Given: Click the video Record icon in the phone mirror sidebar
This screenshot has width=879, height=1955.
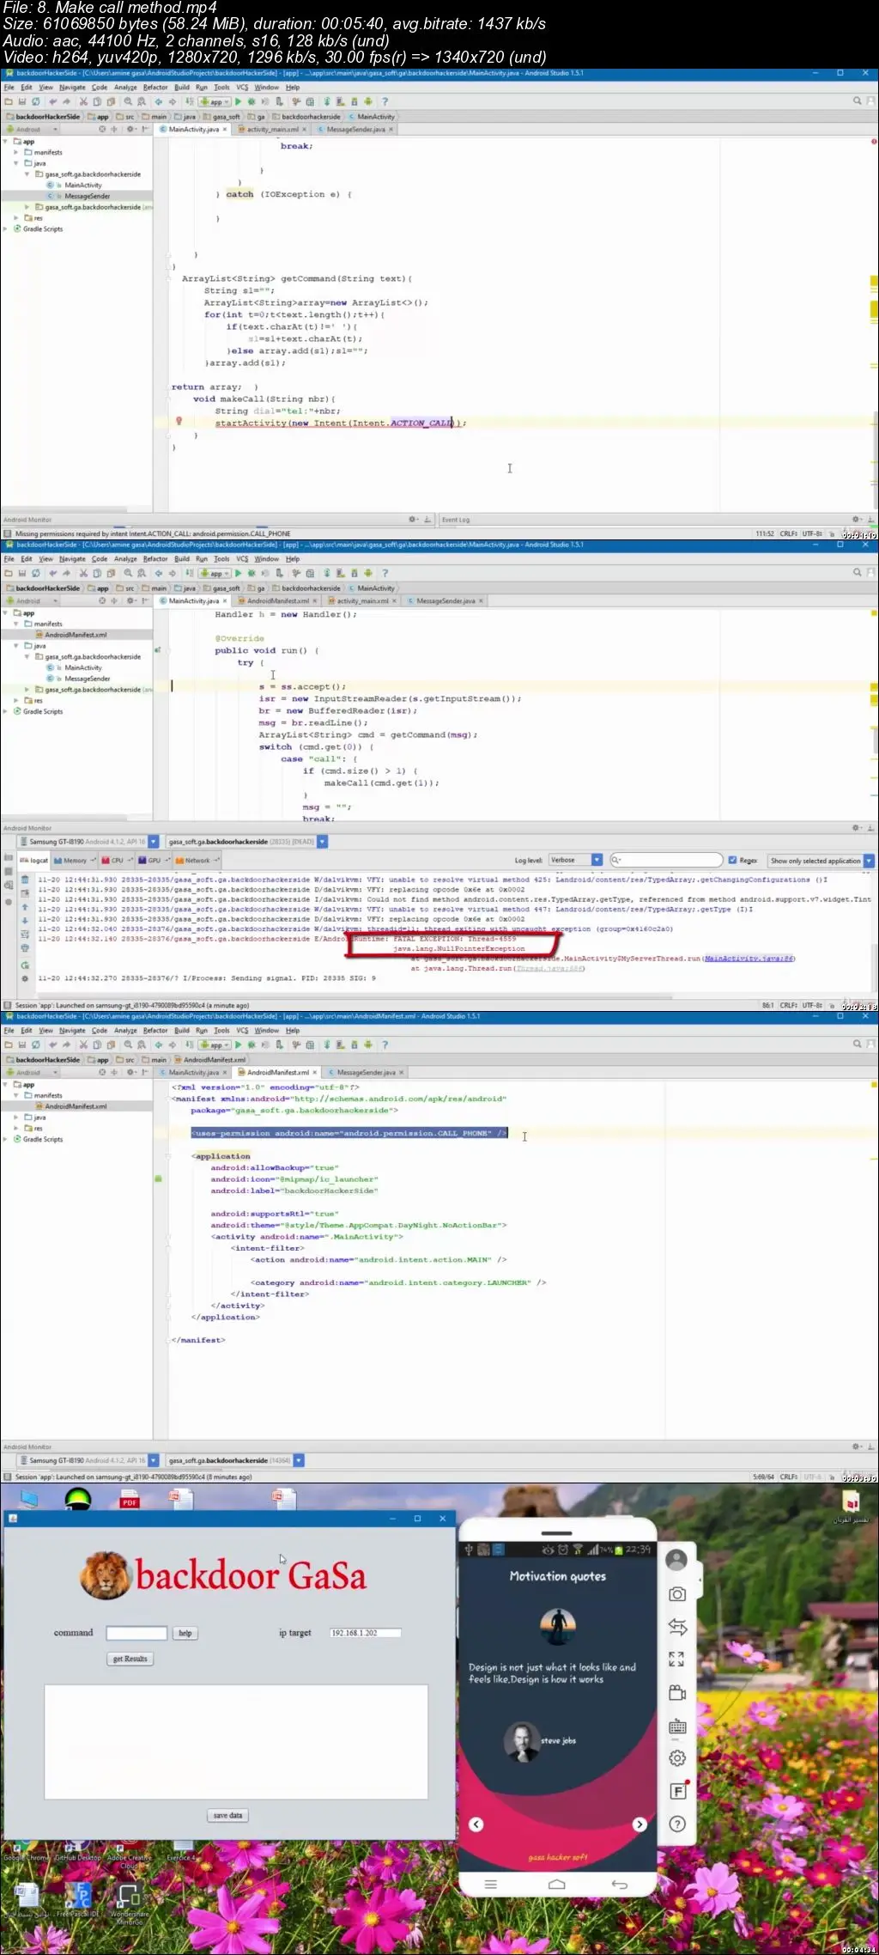Looking at the screenshot, I should 677,1693.
